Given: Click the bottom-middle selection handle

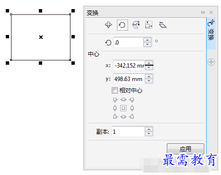Looking at the screenshot, I should click(41, 63).
